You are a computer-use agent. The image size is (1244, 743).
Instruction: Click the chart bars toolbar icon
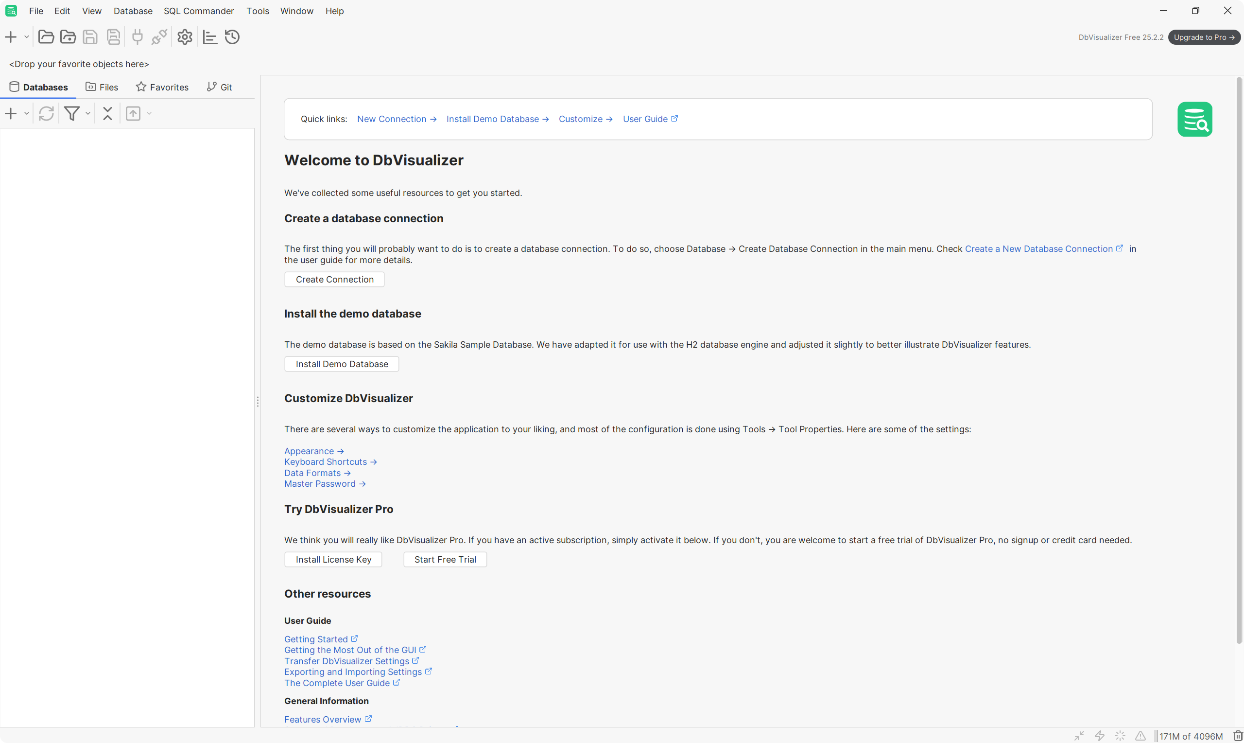(210, 37)
